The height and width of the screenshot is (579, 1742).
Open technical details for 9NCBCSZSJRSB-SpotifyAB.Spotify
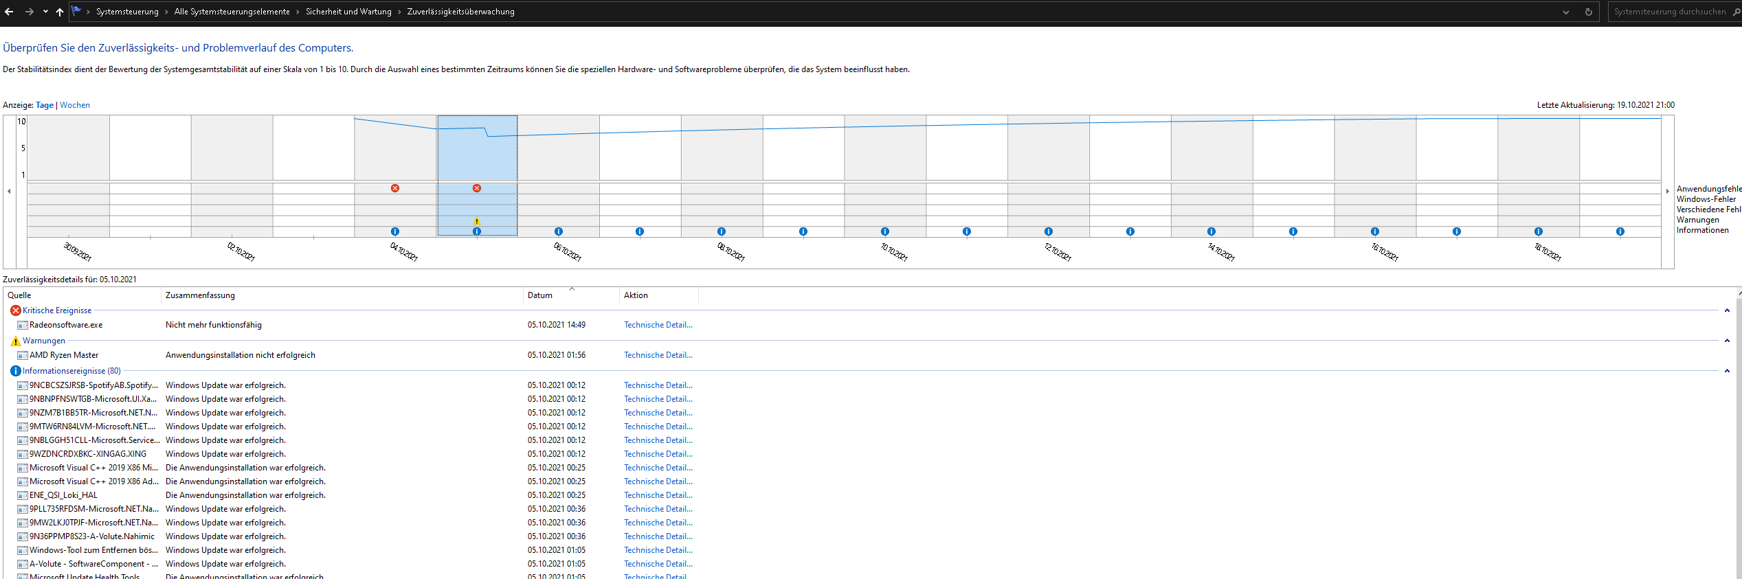click(658, 385)
